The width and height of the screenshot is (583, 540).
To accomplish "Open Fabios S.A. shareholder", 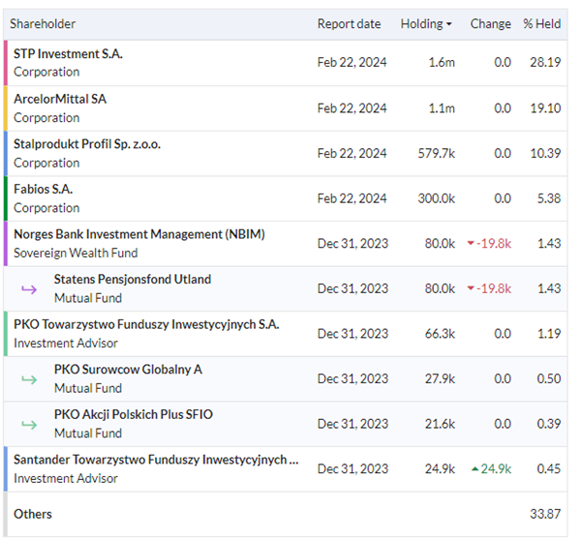I will (x=44, y=189).
